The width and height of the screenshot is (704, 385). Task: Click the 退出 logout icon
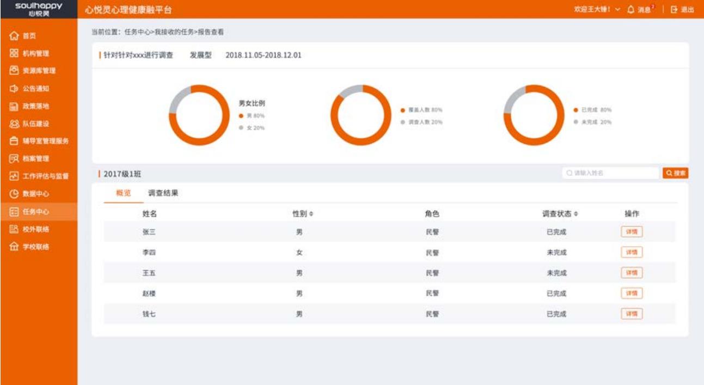tap(674, 9)
